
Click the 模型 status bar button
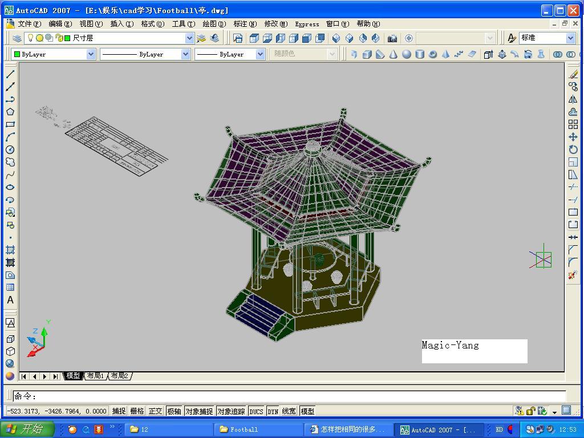click(307, 411)
